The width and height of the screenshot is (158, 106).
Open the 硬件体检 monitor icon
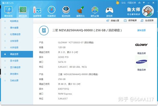tap(8, 10)
